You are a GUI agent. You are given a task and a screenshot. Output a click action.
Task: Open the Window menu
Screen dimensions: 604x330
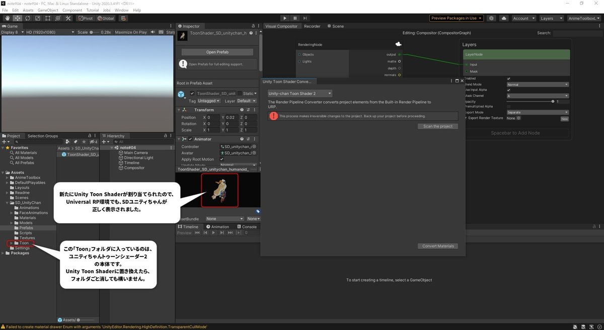coord(121,10)
